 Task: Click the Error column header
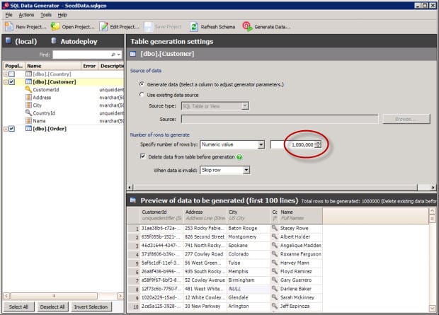pos(90,66)
